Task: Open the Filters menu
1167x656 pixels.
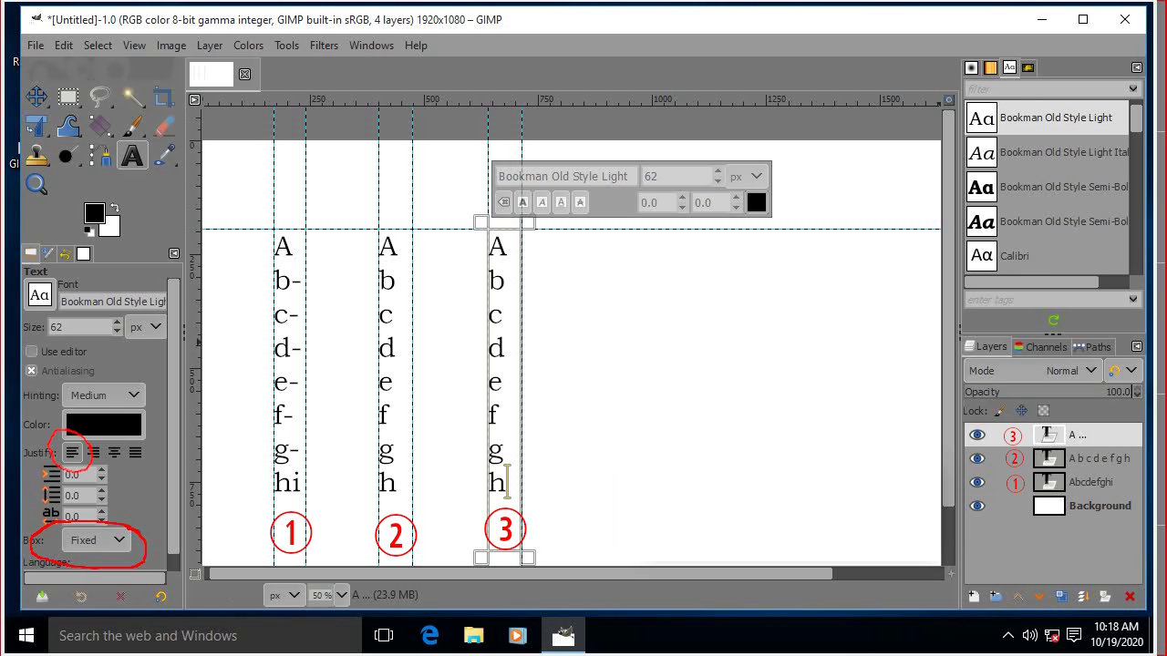Action: (x=324, y=46)
